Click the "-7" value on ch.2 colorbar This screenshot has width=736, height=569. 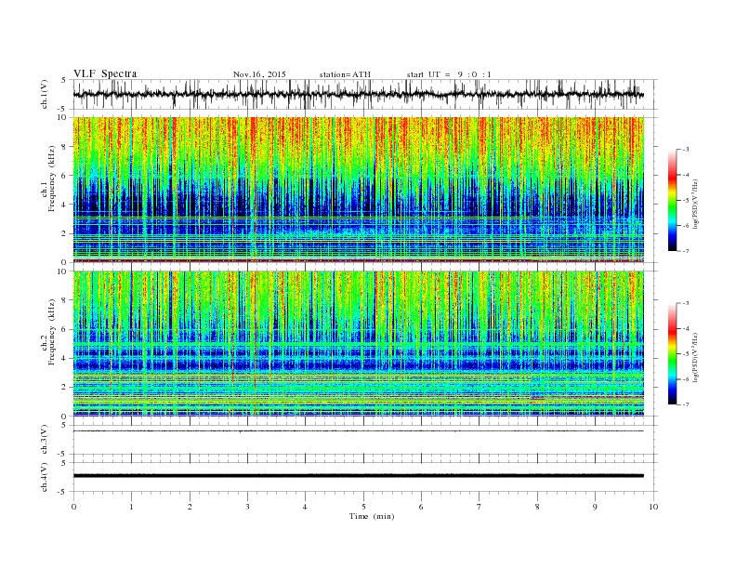pos(686,404)
